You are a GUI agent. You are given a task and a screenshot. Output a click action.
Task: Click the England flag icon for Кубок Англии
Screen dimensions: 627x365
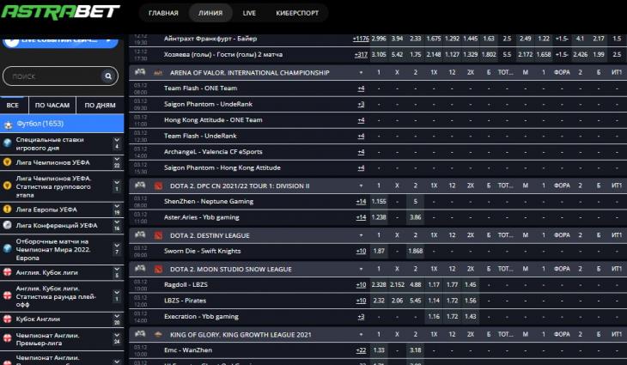click(x=8, y=319)
